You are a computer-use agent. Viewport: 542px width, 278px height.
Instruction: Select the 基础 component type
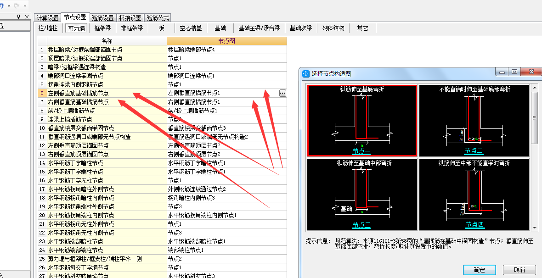pyautogui.click(x=220, y=28)
